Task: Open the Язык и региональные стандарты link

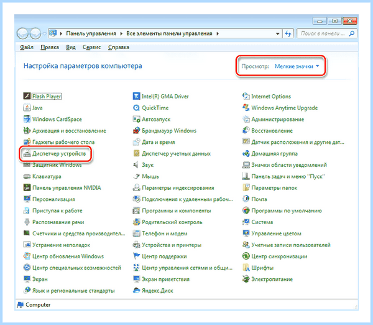Action: (73, 291)
